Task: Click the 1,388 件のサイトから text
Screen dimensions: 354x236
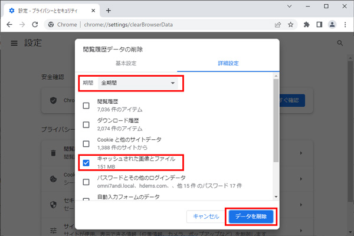Action: coord(122,147)
